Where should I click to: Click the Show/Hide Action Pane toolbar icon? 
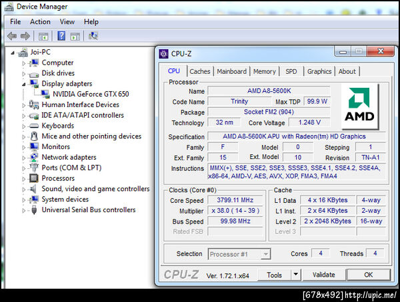(75, 37)
